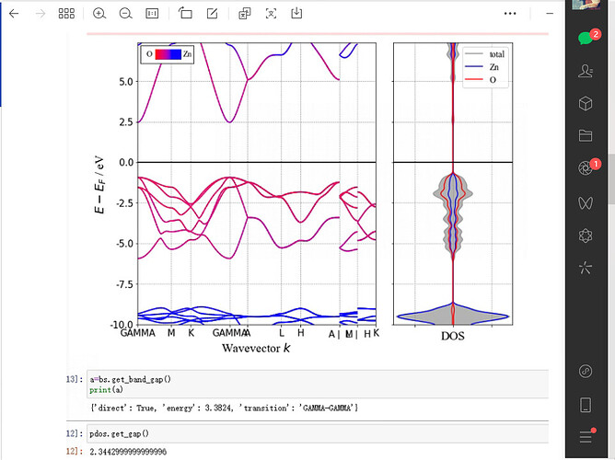The height and width of the screenshot is (460, 615).
Task: Zoom out of the image
Action: click(125, 15)
